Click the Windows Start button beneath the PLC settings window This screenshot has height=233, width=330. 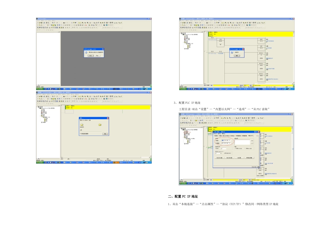(183, 183)
